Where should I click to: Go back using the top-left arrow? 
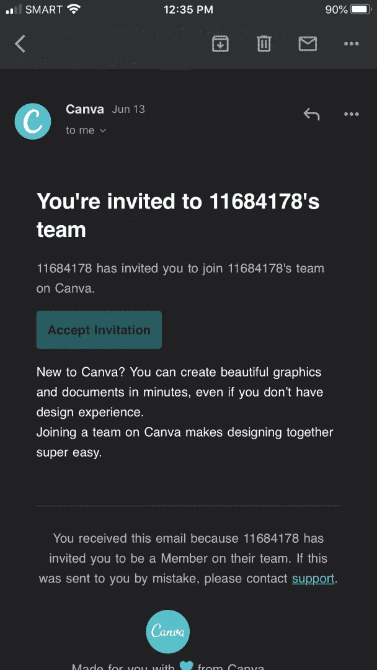[20, 43]
